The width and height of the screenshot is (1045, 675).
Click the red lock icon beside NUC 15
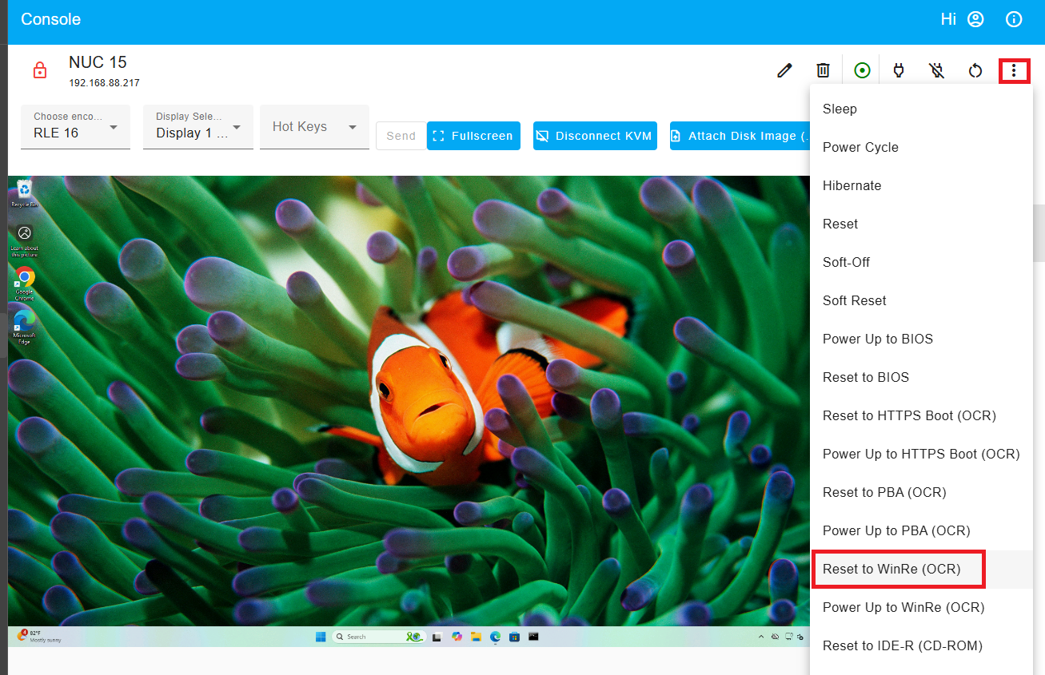point(39,70)
